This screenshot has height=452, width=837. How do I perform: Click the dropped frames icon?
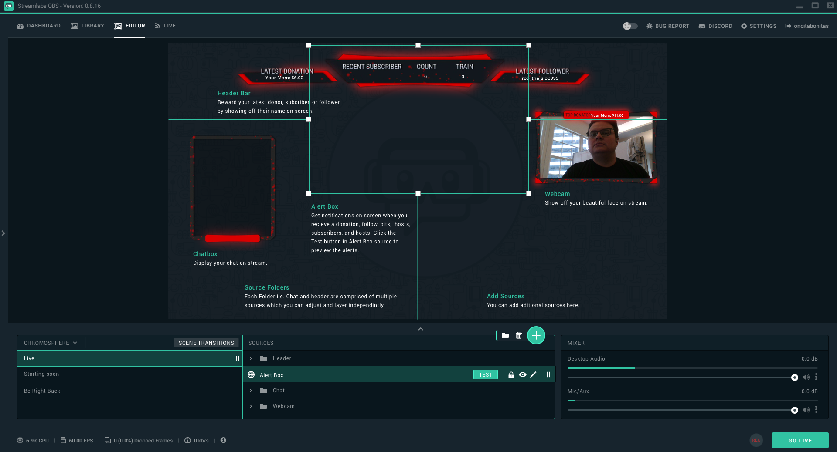(108, 440)
